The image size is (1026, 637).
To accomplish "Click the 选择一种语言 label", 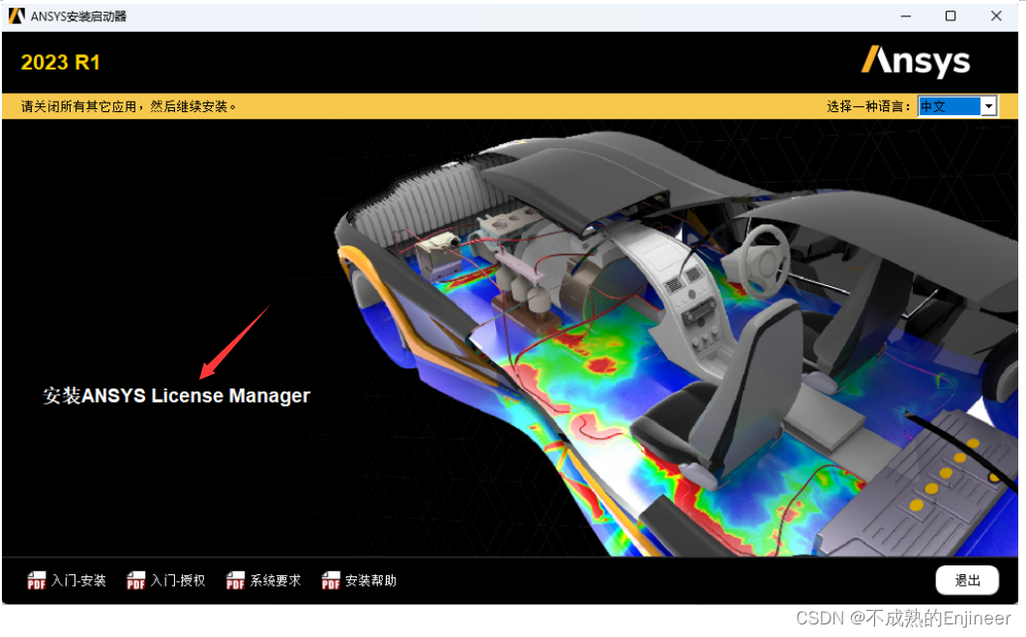I will point(868,106).
